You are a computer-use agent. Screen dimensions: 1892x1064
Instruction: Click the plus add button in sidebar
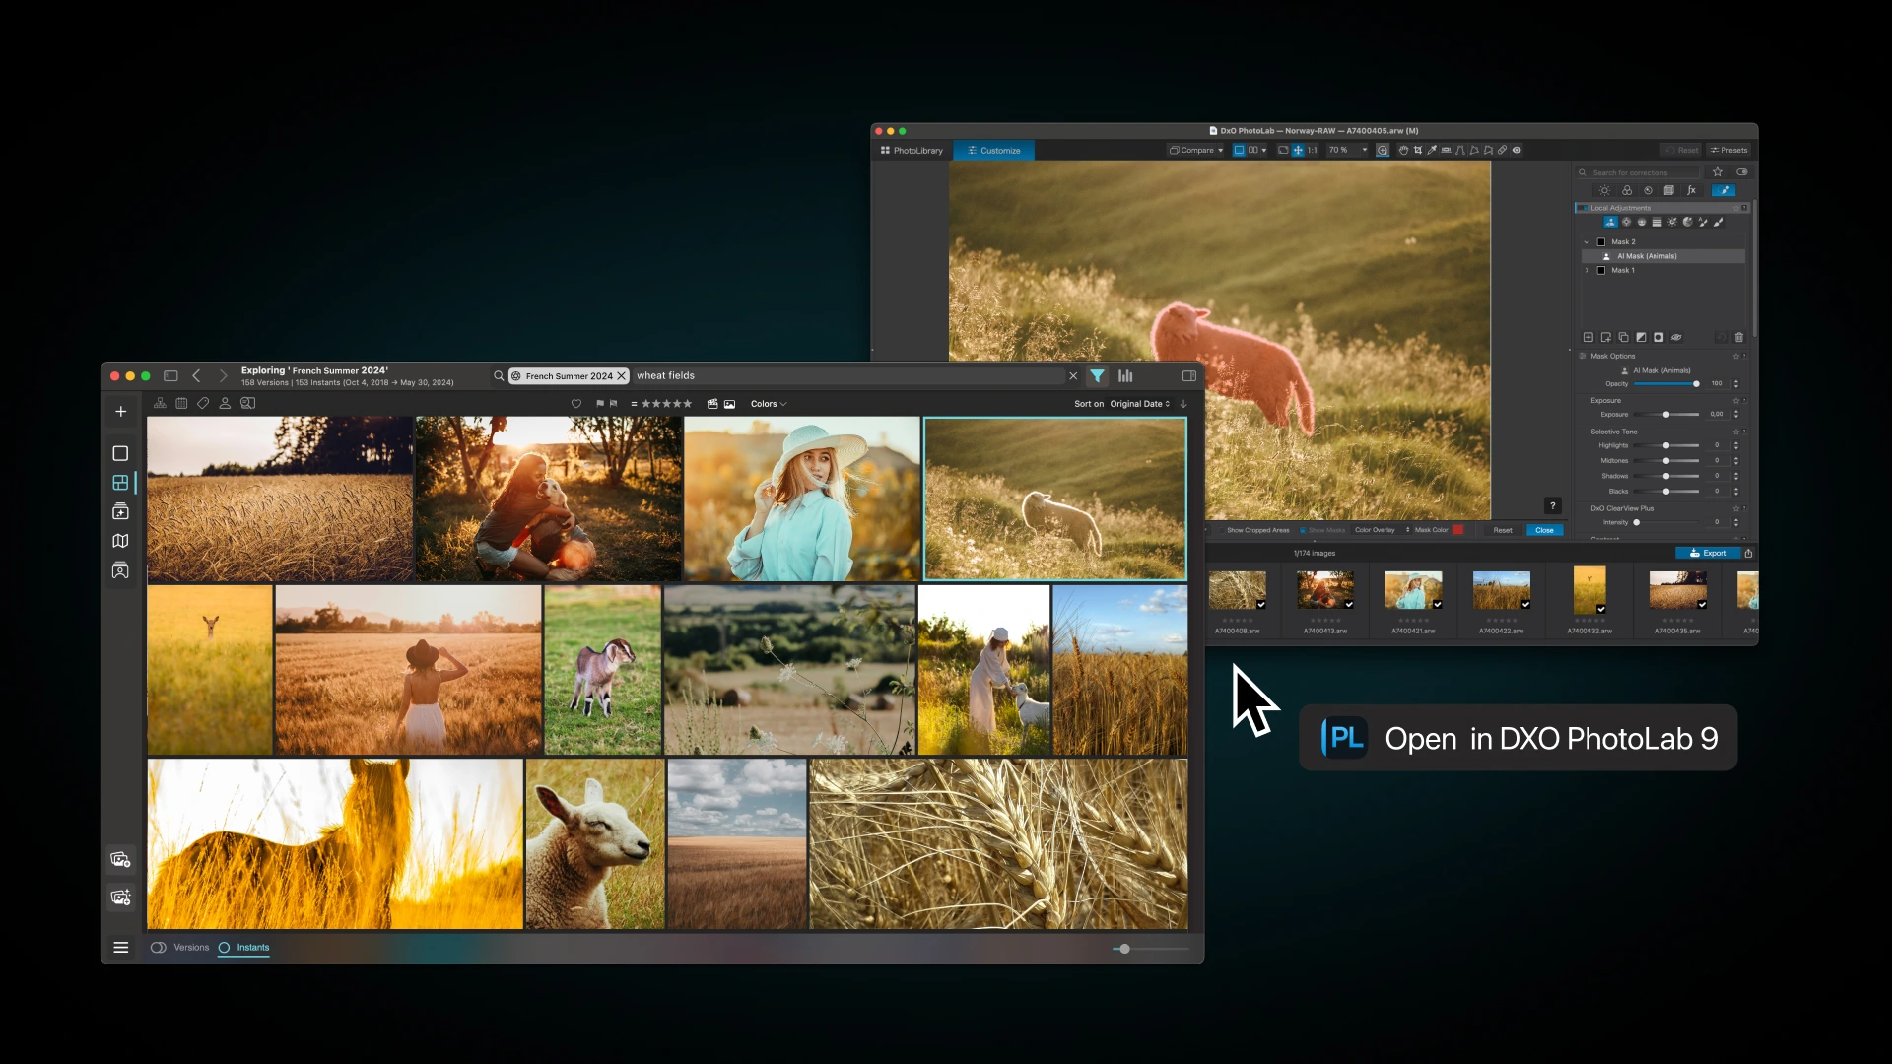pyautogui.click(x=120, y=412)
